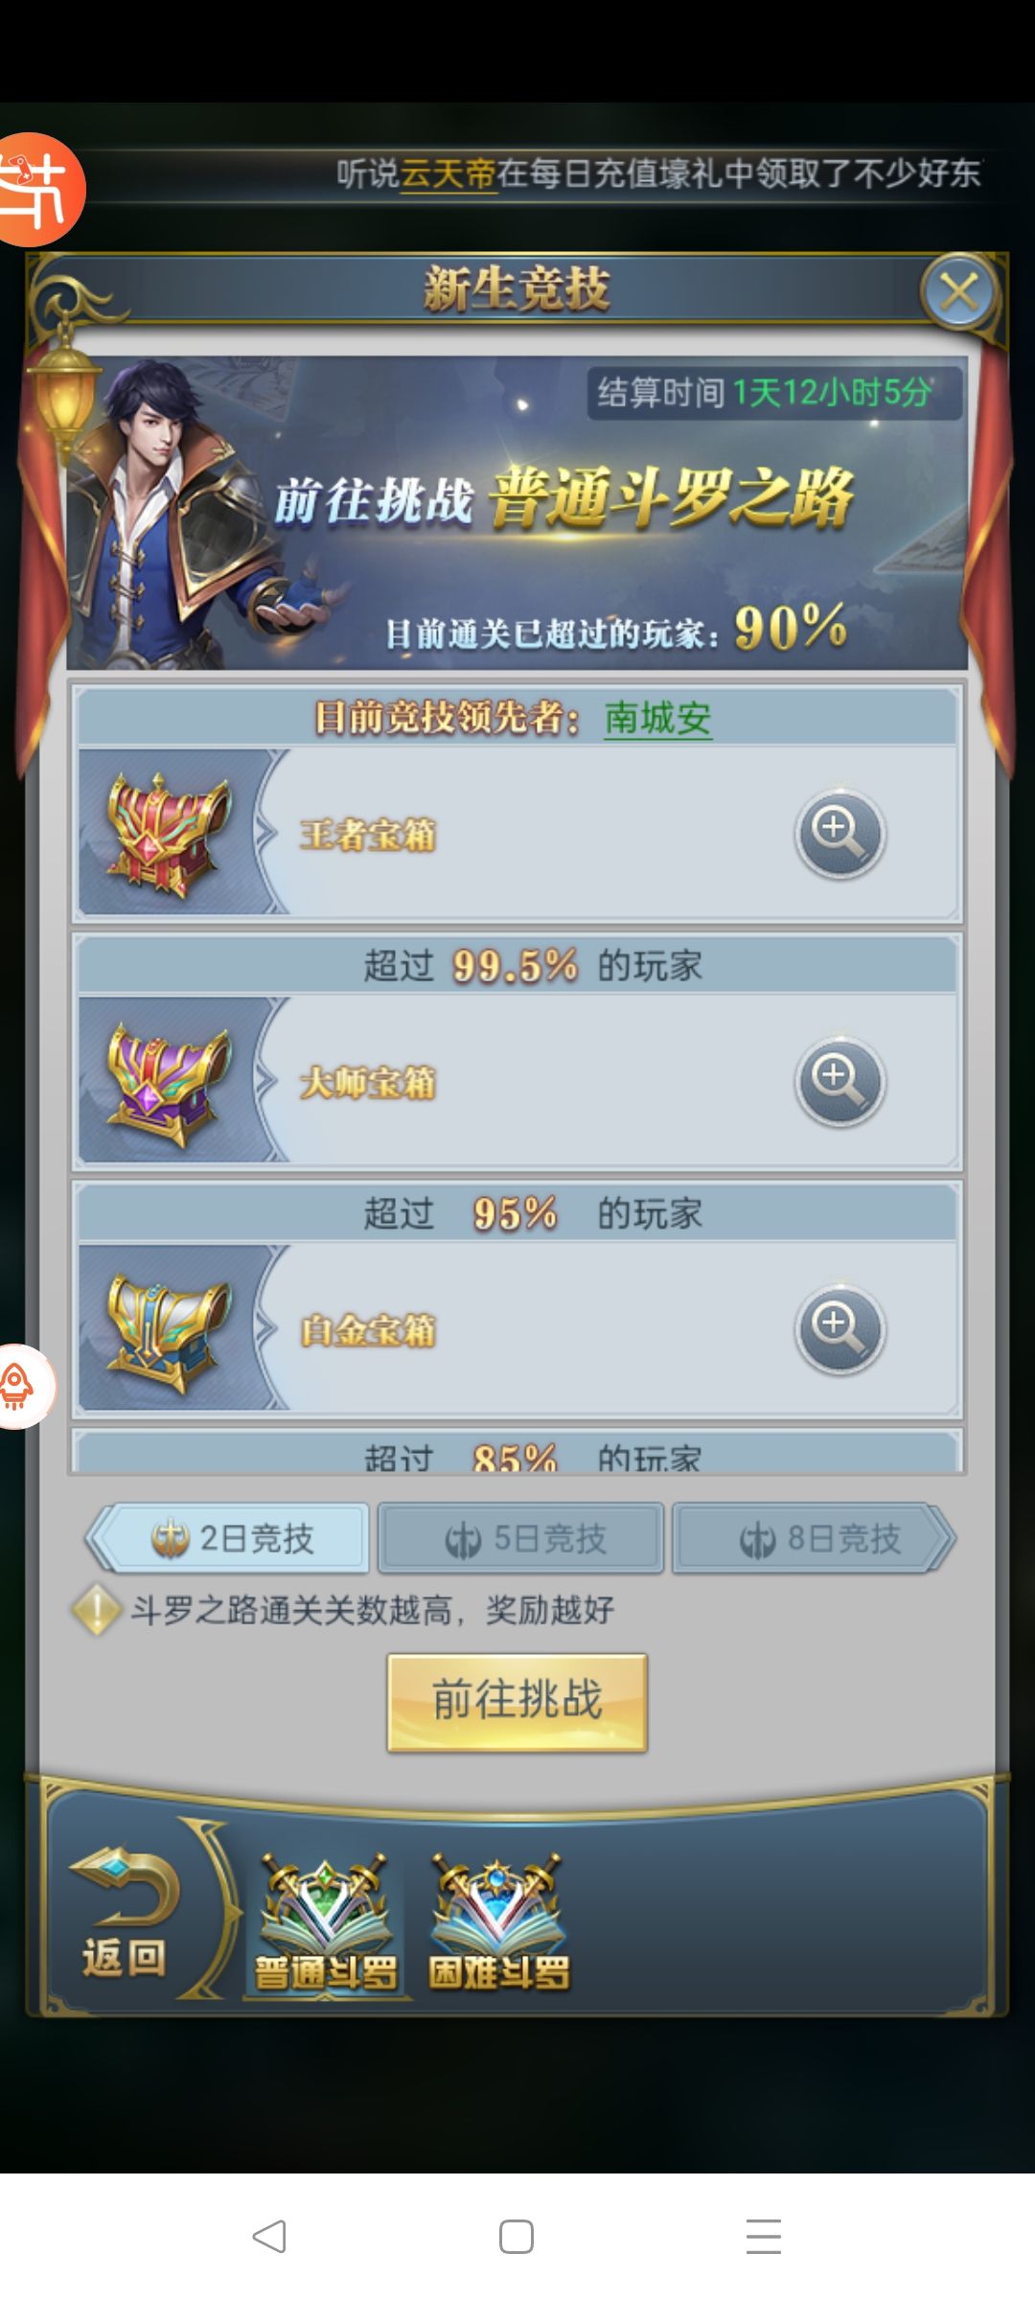1035x2300 pixels.
Task: Tap the rocket floating icon on left edge
Action: (x=23, y=1387)
